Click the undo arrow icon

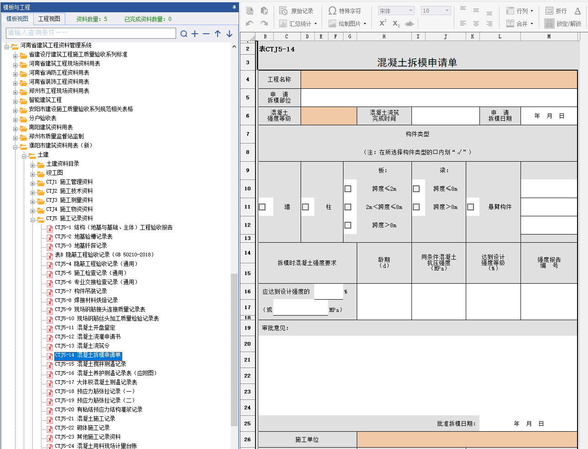point(250,23)
